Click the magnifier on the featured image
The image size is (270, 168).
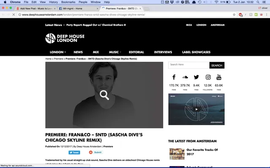pyautogui.click(x=104, y=95)
